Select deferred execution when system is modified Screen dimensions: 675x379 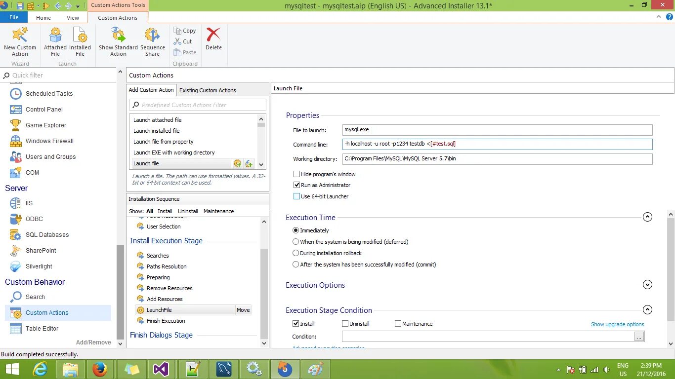295,242
